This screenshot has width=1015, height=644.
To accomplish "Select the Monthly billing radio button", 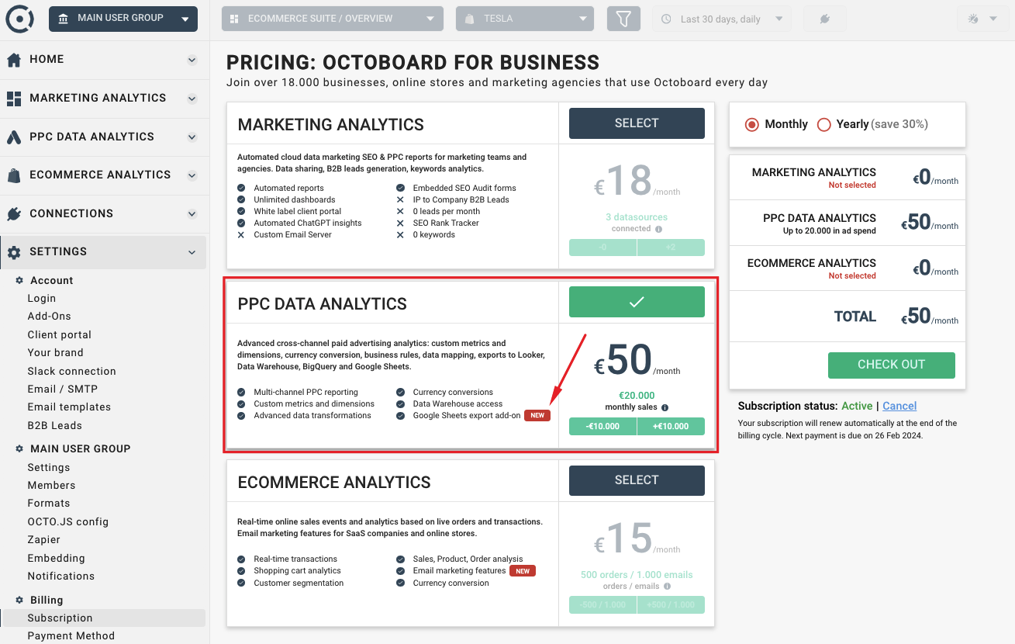I will [751, 124].
